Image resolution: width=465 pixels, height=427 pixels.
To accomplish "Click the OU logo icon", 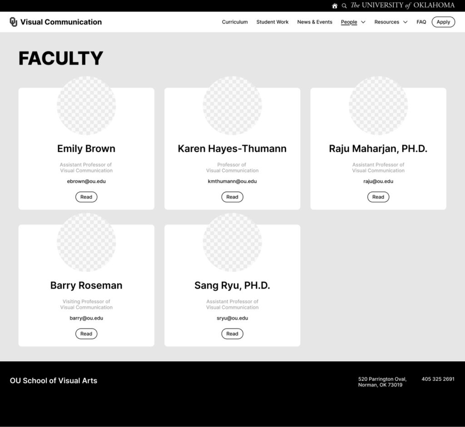I will point(14,22).
